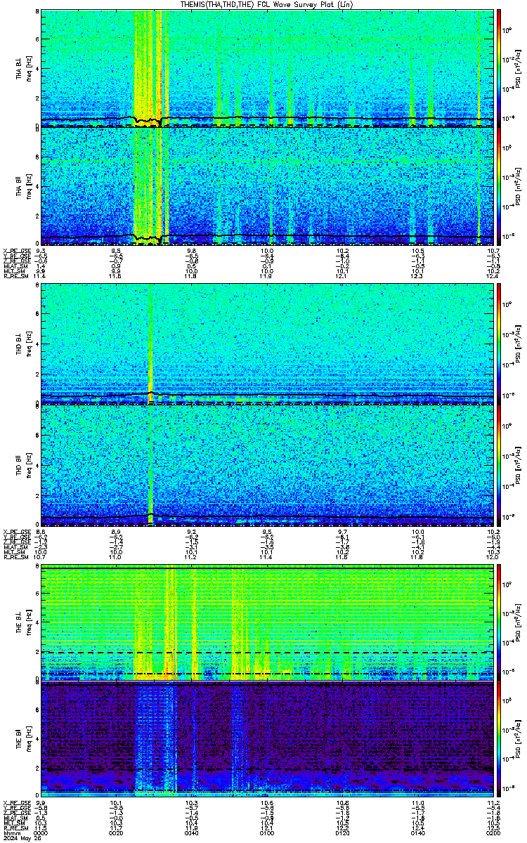527x843 pixels.
Task: Click the 'THE BL freq [Hz]' axis label
Action: pyautogui.click(x=23, y=622)
